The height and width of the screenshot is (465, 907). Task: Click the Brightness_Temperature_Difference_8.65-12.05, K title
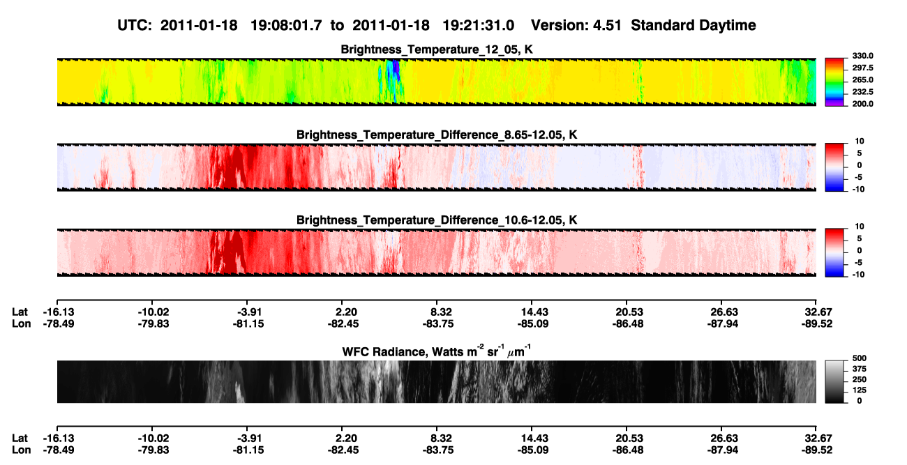[437, 135]
